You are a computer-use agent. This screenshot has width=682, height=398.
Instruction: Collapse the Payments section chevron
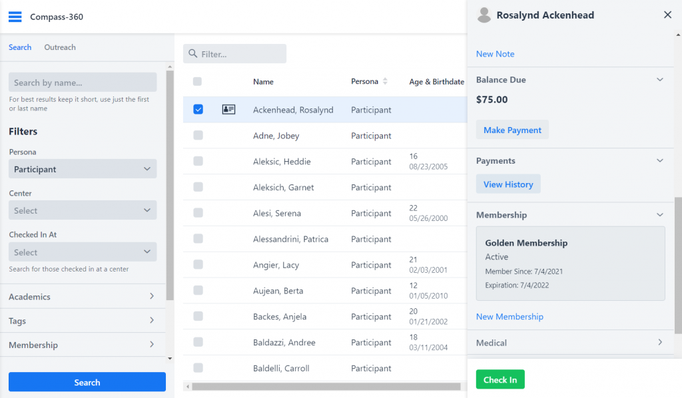(660, 161)
